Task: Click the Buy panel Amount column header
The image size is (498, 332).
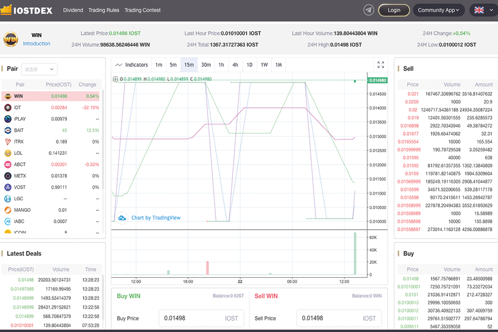Action: pos(484,269)
